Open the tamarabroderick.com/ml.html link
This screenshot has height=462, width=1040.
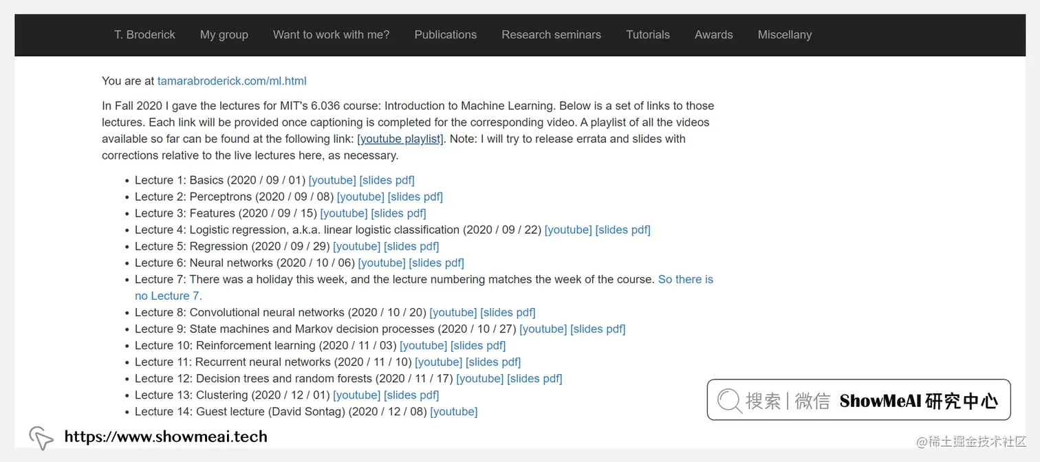click(232, 80)
